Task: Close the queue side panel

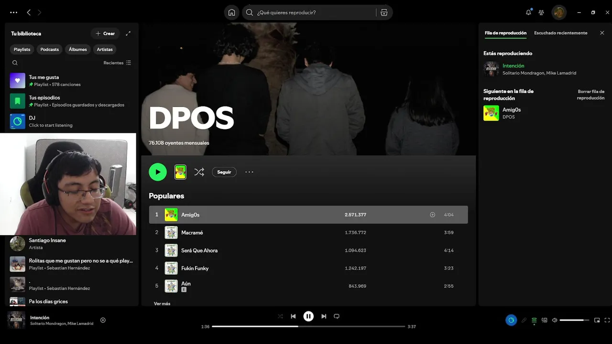Action: (x=602, y=33)
